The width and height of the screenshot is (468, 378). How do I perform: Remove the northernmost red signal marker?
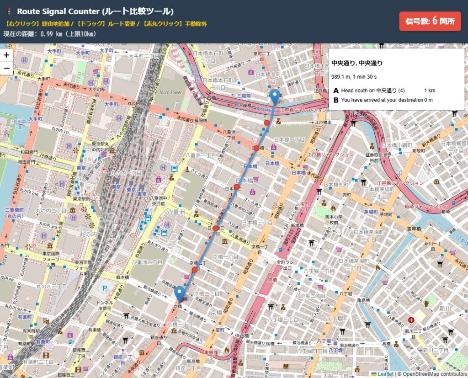pos(267,122)
